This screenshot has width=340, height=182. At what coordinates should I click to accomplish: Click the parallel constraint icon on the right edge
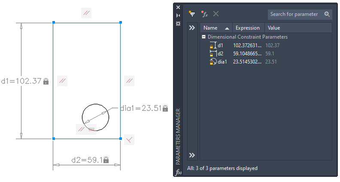coord(129,81)
